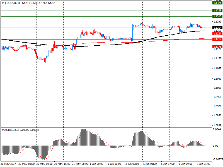The image size is (223, 167).
Task: Click the chart menu triangle beside EURUSD,H1
Action: point(3,3)
